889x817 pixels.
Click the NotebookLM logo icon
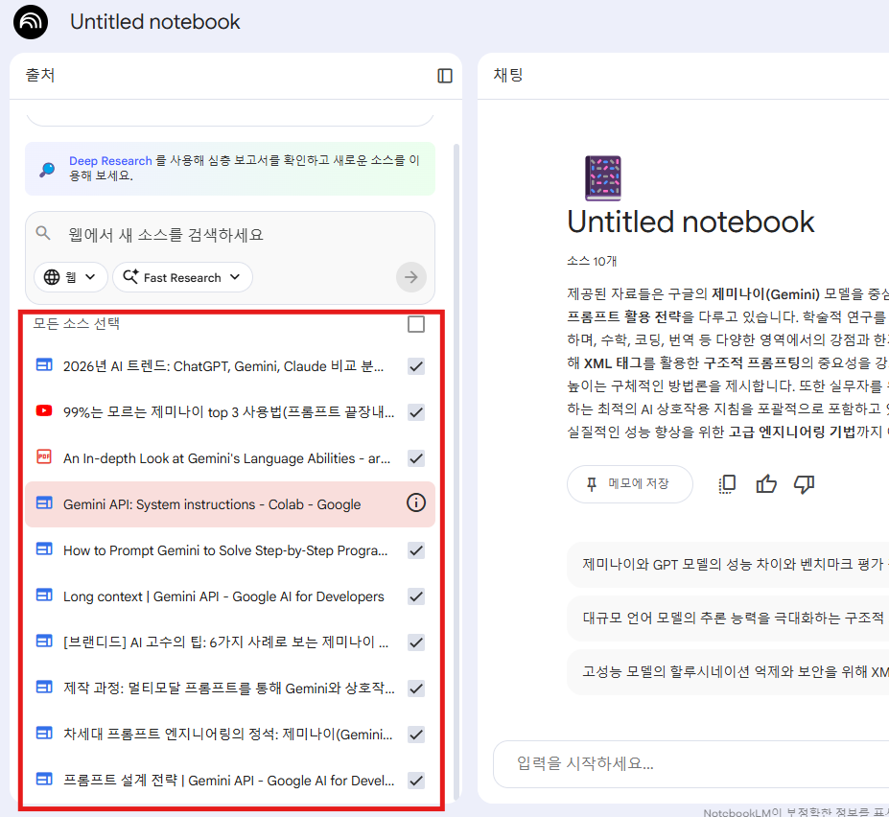(31, 22)
